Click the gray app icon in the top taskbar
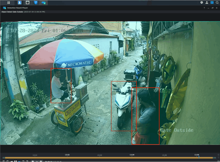 coord(28,2)
